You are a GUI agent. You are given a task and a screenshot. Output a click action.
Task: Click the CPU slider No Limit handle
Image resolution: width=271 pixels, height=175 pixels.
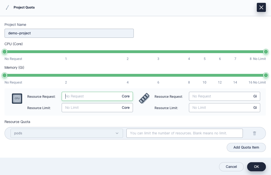click(266, 52)
